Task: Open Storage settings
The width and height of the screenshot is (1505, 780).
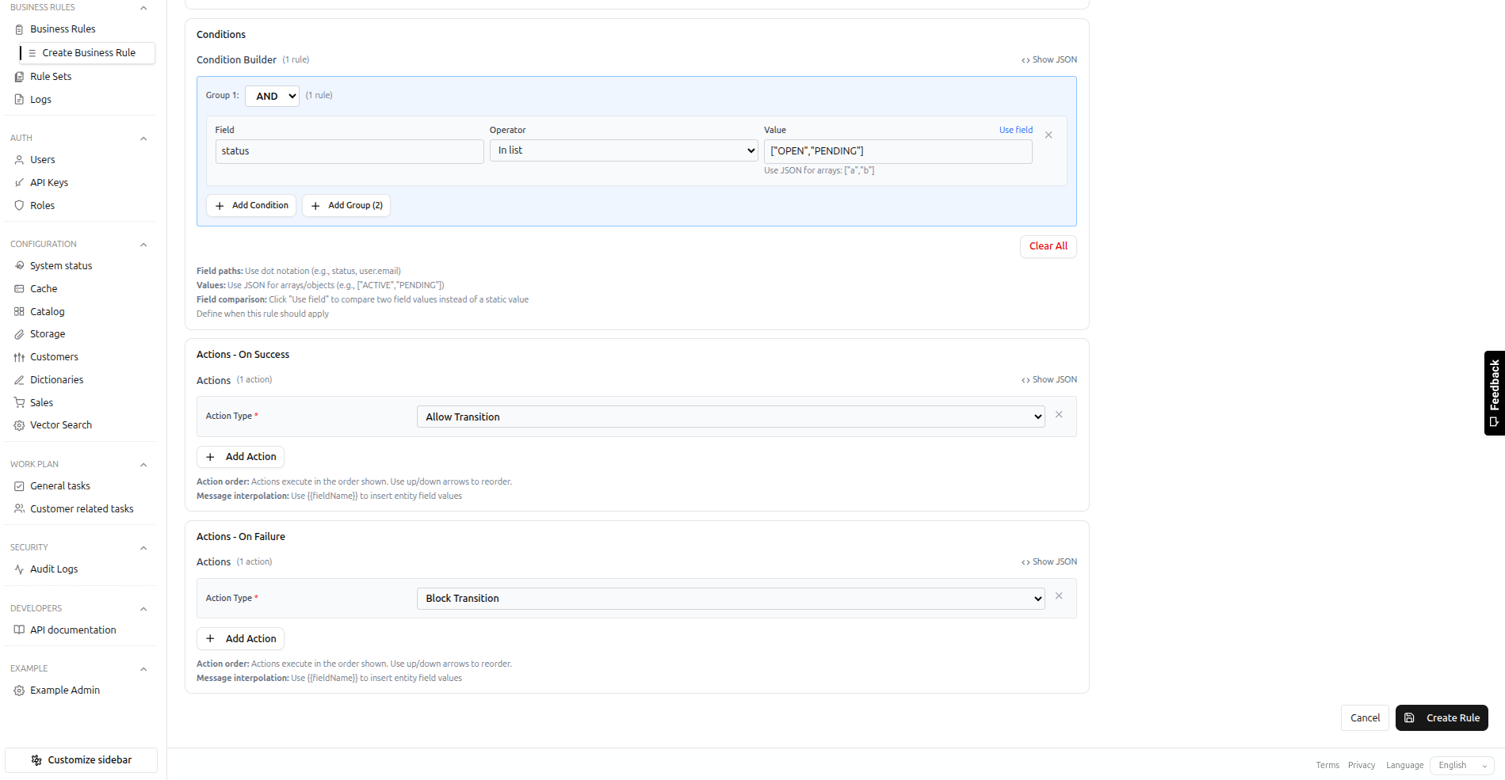Action: click(x=46, y=333)
